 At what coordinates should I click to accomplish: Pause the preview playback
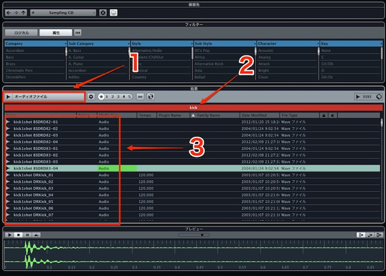click(x=27, y=235)
